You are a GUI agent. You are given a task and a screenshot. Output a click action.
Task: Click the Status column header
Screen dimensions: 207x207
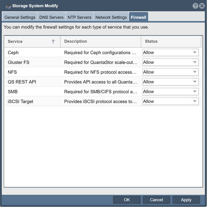click(171, 41)
